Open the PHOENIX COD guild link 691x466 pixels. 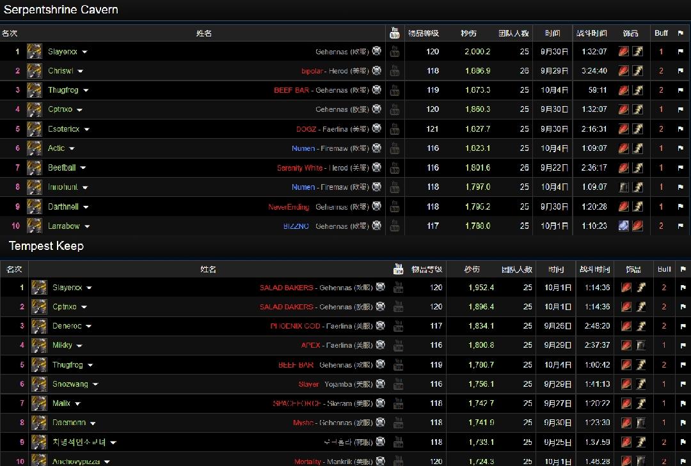click(295, 326)
